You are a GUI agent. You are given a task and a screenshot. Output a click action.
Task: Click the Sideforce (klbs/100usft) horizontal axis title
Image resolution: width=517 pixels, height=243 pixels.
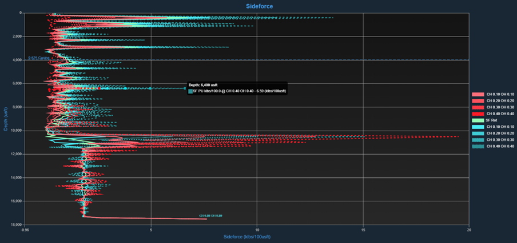click(245, 237)
